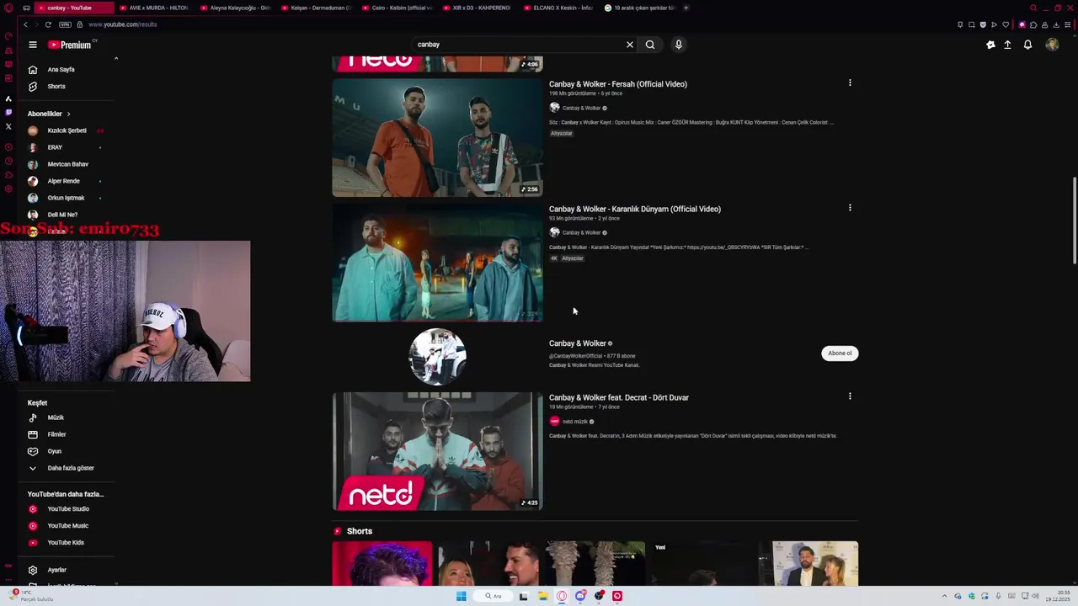Open the Canbay & Wolker channel name result

(578, 343)
